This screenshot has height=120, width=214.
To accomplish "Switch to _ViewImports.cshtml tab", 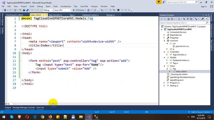I will point(14,15).
